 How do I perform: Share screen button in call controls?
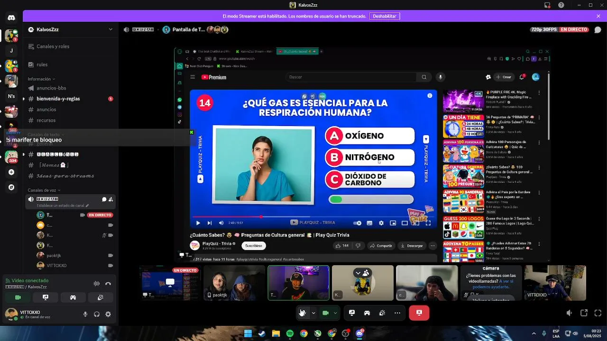[x=352, y=313]
